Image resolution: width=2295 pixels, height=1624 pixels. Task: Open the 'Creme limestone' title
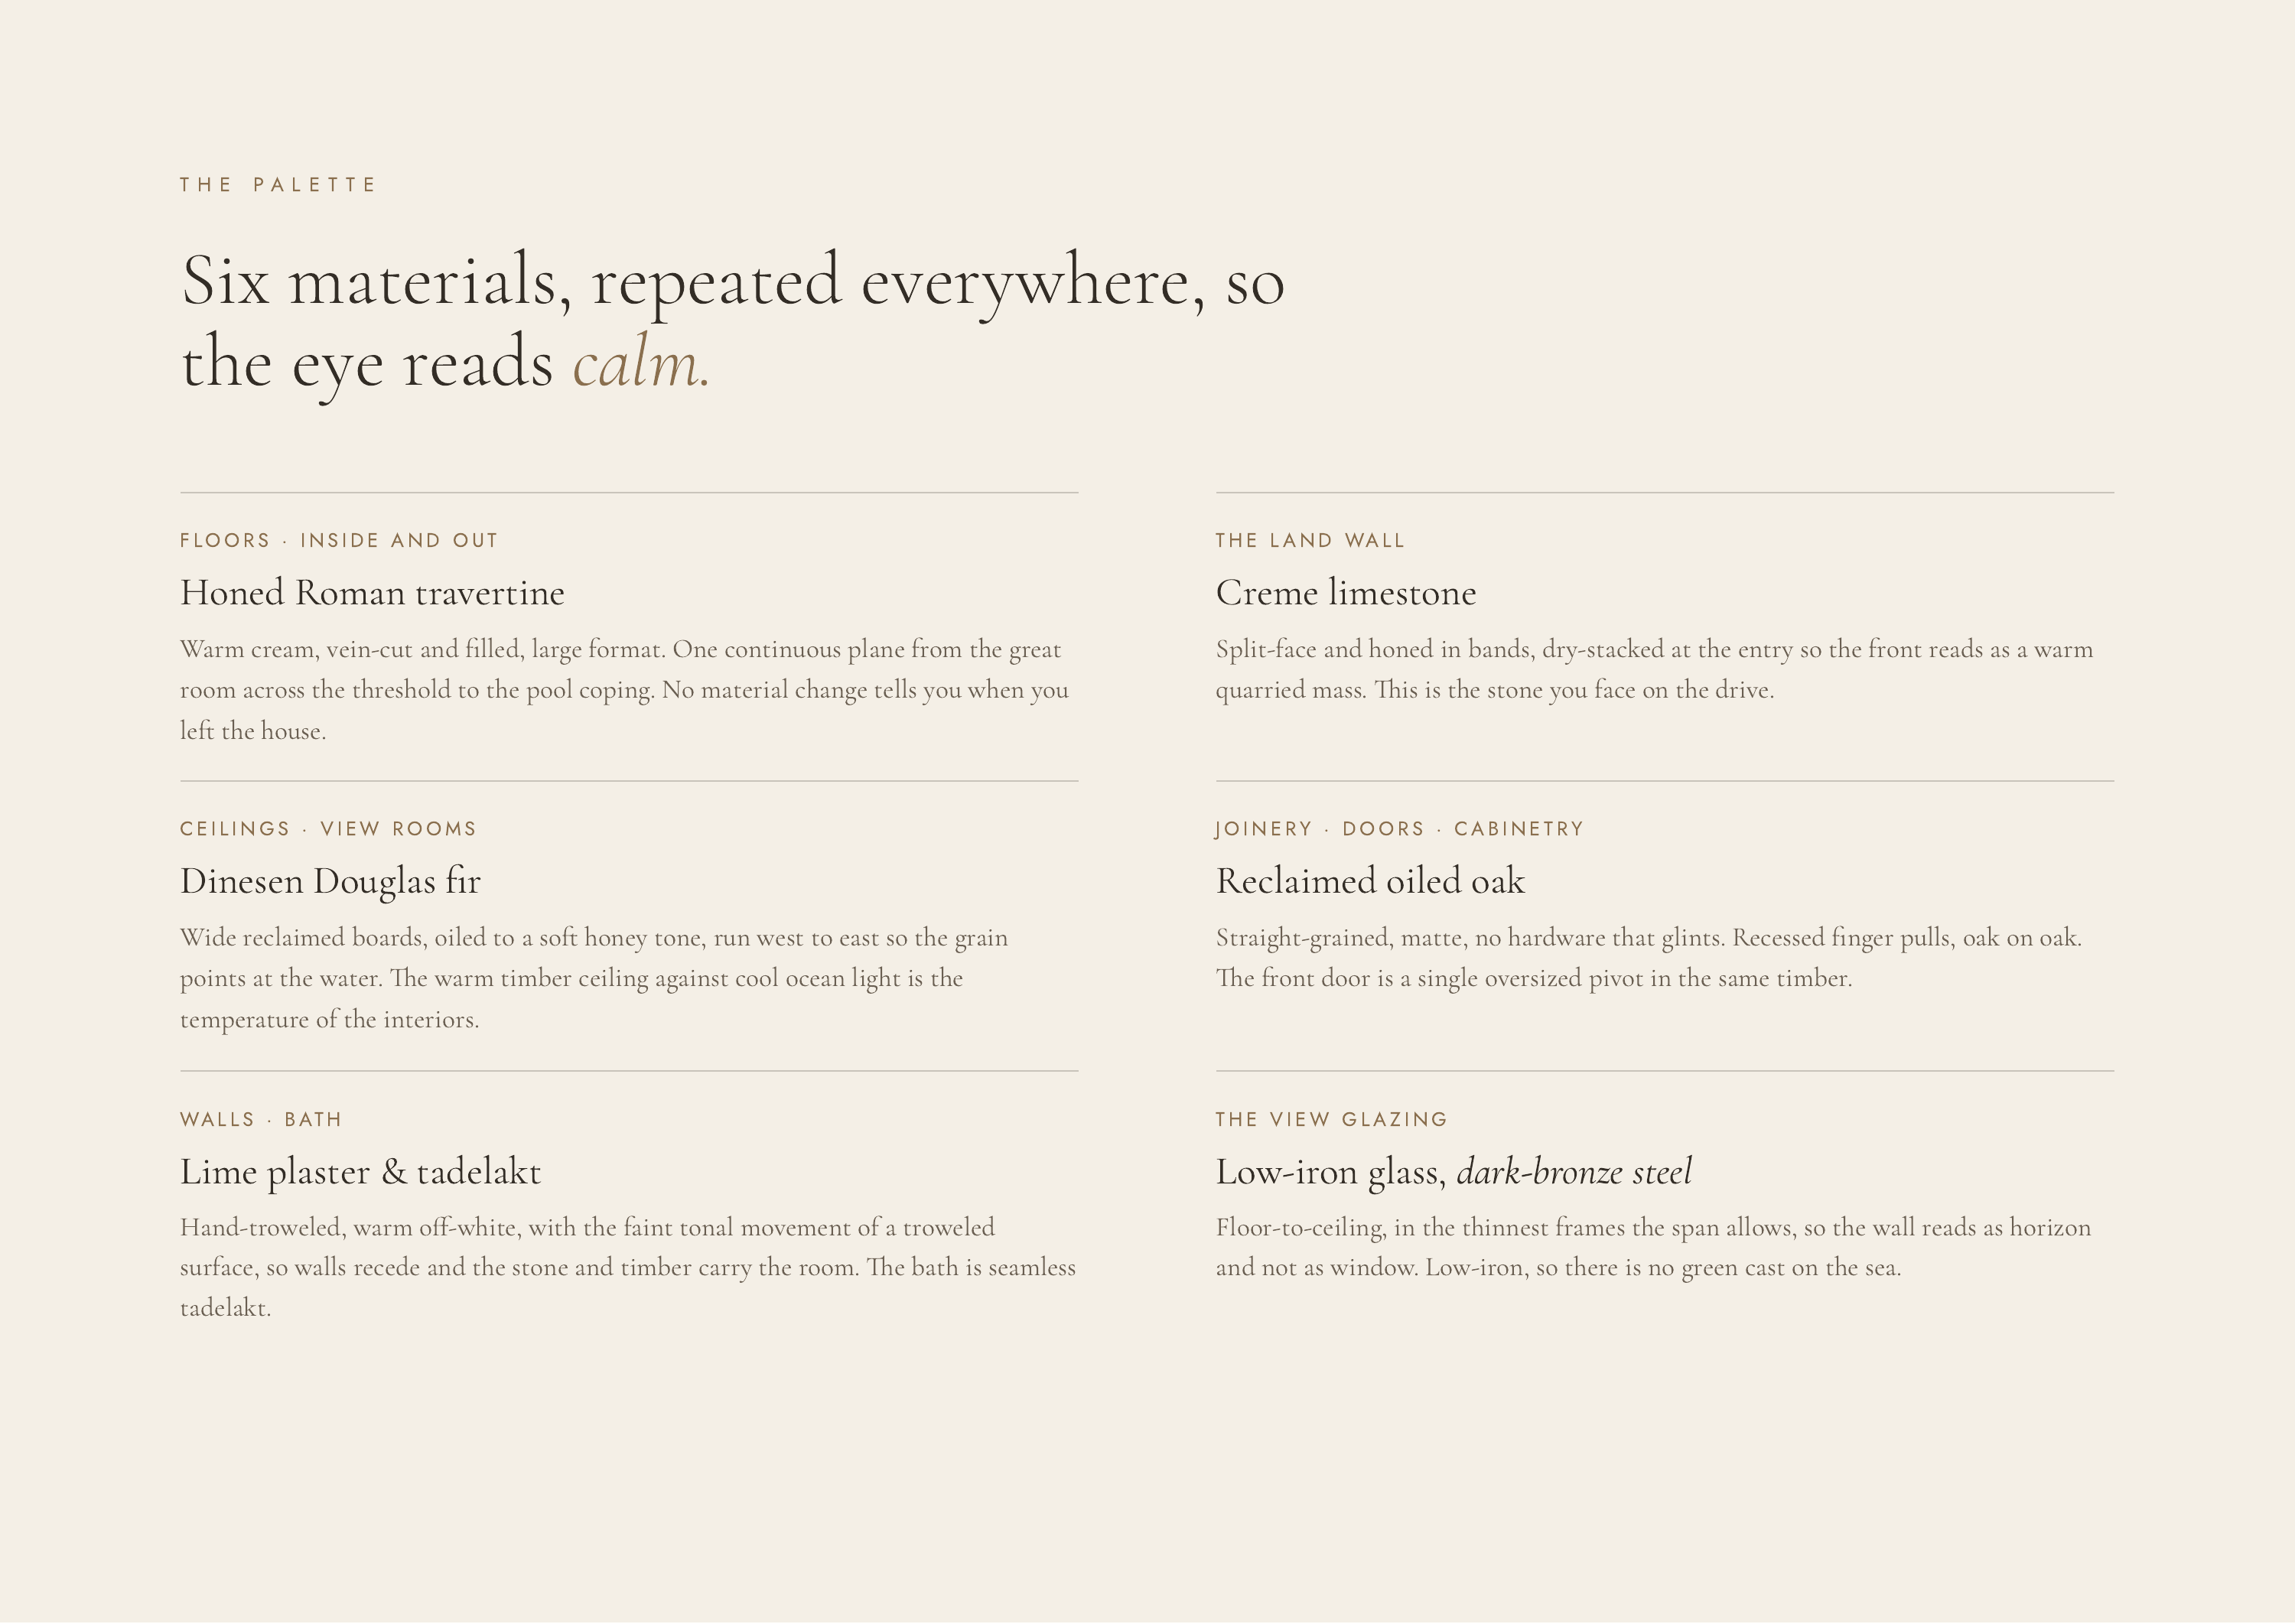[1346, 593]
